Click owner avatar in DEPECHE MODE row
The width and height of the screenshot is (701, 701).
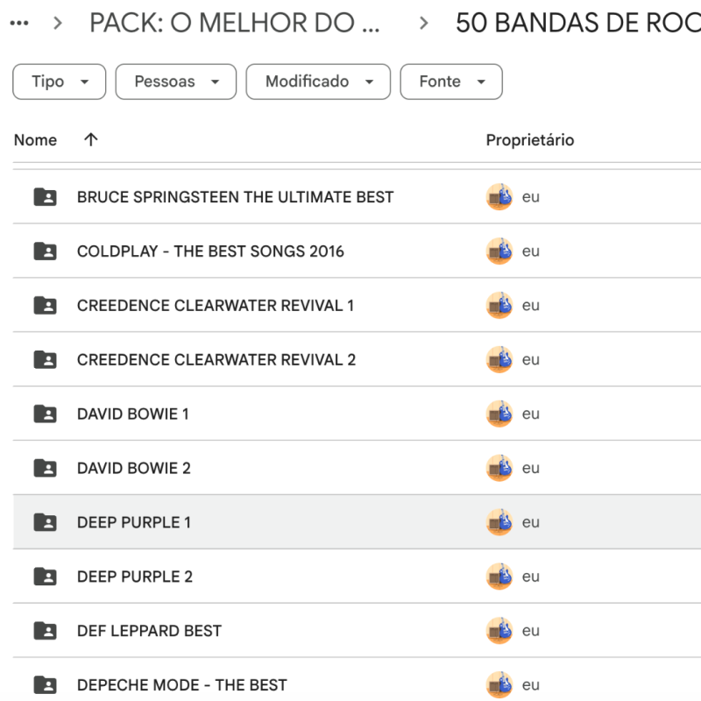click(499, 684)
